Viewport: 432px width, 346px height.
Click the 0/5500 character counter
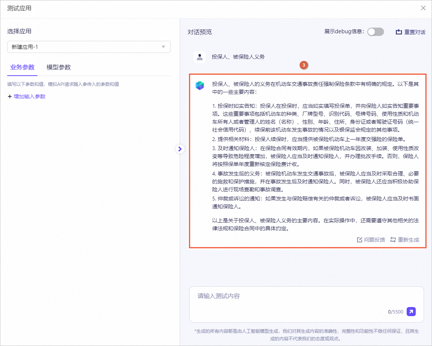[x=395, y=312]
